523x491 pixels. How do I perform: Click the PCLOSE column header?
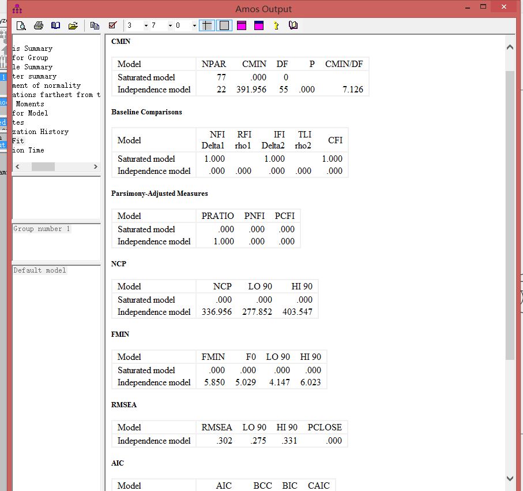pos(325,427)
